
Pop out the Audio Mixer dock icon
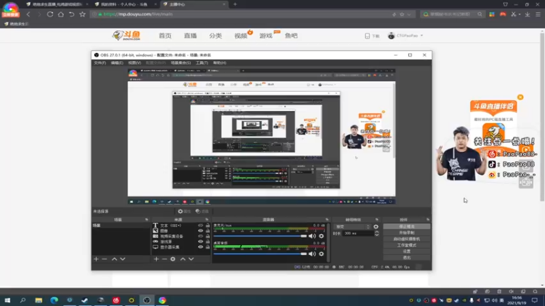pyautogui.click(x=327, y=220)
